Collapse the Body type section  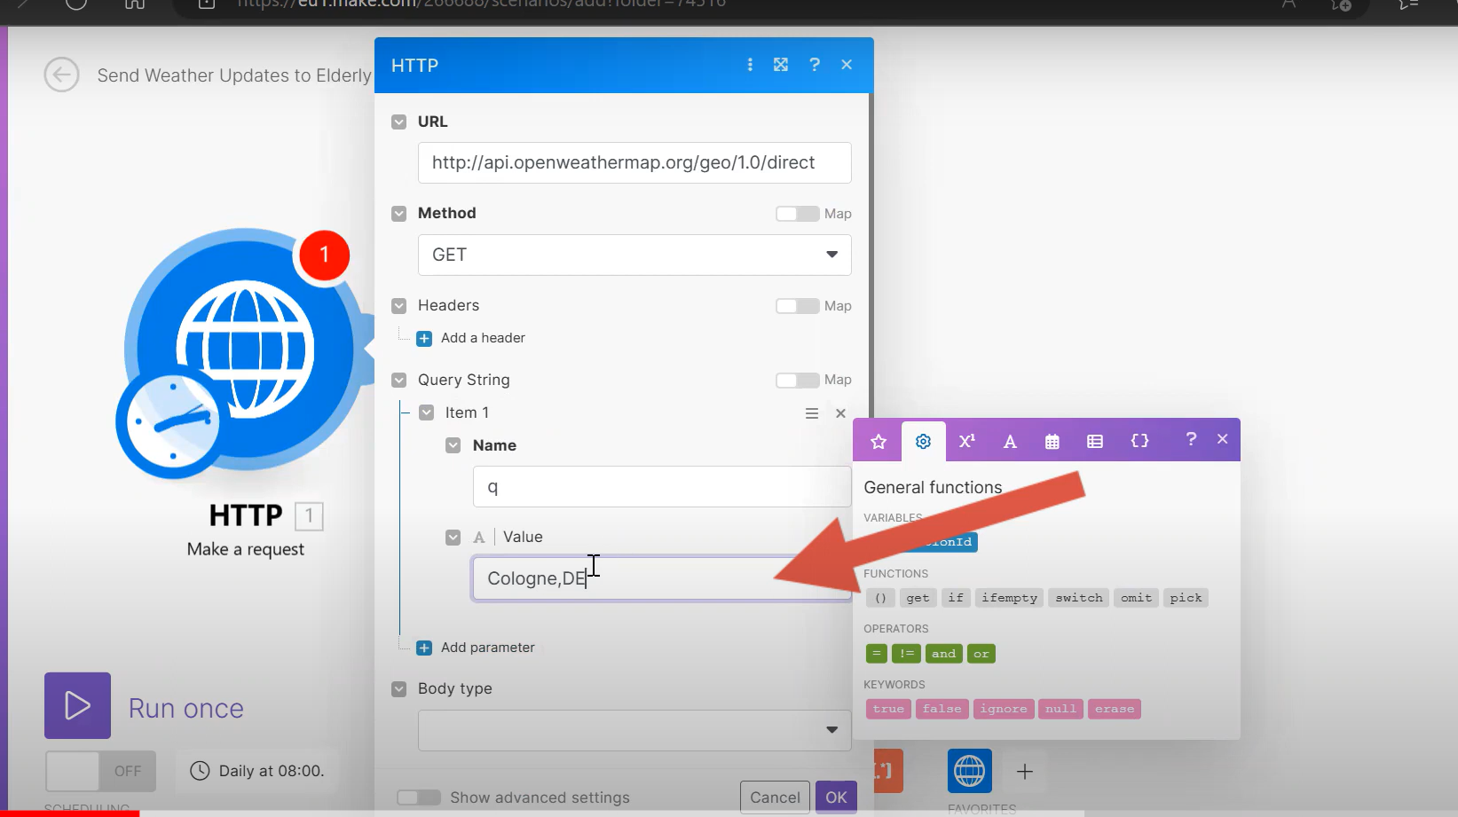click(x=399, y=689)
